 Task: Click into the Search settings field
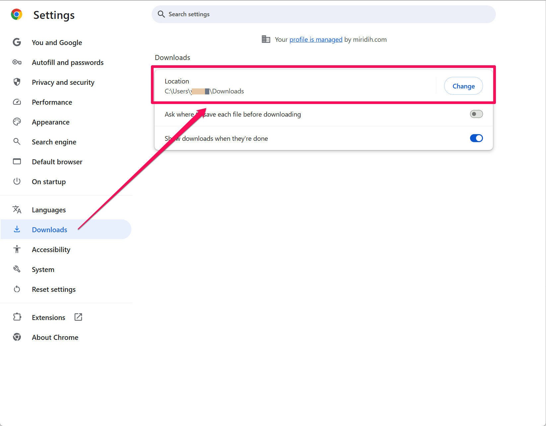[x=323, y=14]
